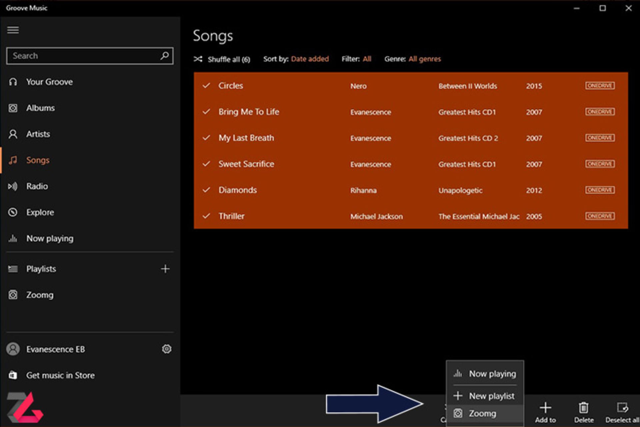
Task: Open the Albums section
Action: point(40,108)
